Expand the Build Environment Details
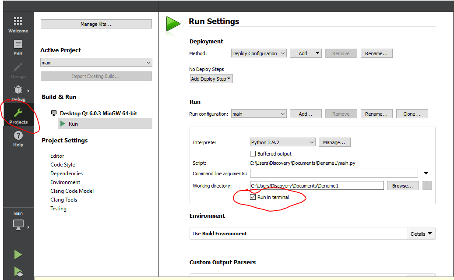 pos(421,234)
